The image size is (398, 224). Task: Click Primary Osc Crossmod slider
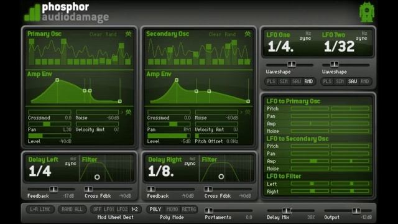click(50, 112)
